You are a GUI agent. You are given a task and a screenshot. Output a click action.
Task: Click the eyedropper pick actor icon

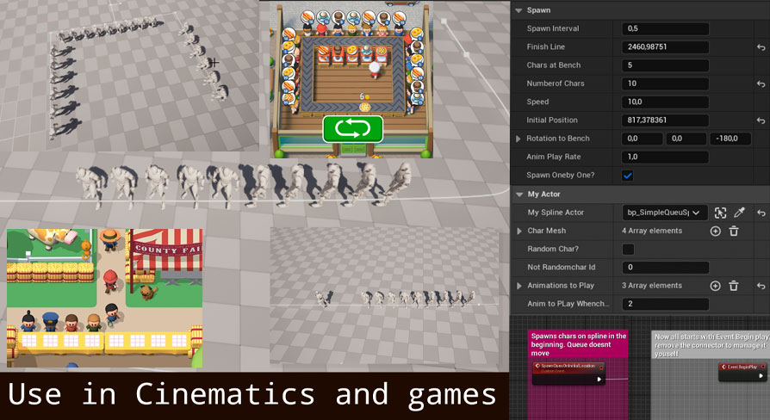pyautogui.click(x=739, y=213)
